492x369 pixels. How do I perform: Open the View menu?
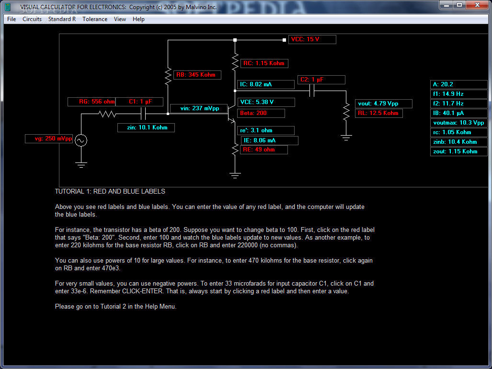click(120, 19)
